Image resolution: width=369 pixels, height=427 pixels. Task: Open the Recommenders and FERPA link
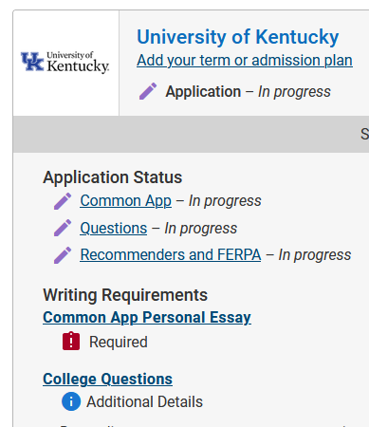171,255
